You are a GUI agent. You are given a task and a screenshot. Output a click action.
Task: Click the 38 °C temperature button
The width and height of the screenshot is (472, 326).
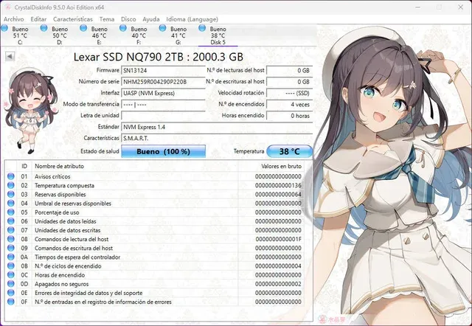tap(289, 151)
